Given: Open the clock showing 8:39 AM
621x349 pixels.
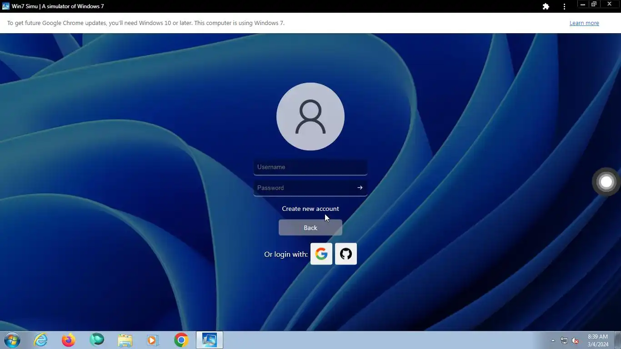Looking at the screenshot, I should [598, 340].
